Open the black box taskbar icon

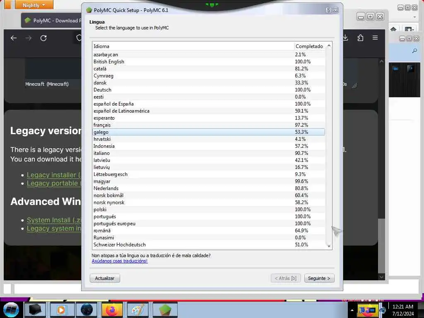(x=36, y=310)
